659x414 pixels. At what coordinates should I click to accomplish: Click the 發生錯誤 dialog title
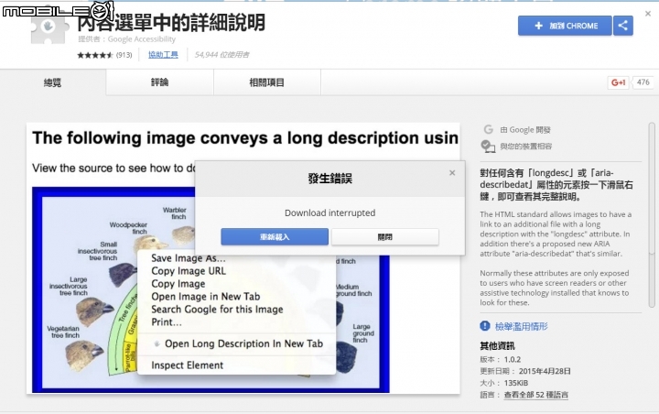329,179
